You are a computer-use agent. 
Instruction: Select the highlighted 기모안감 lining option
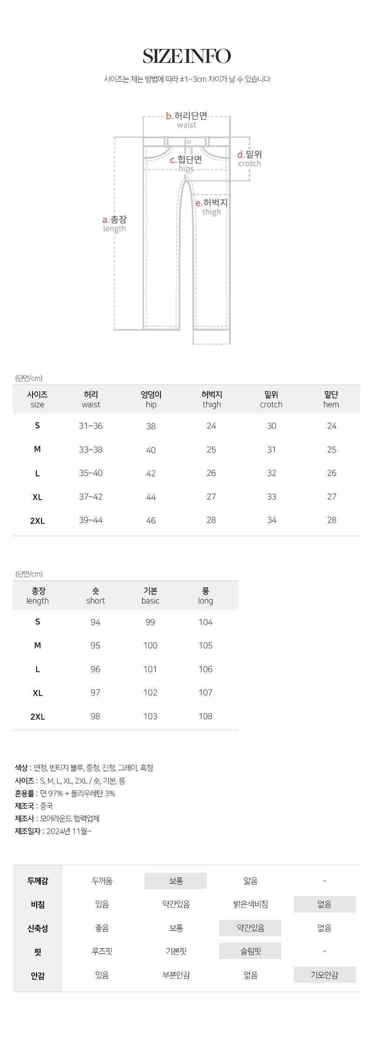tap(325, 975)
